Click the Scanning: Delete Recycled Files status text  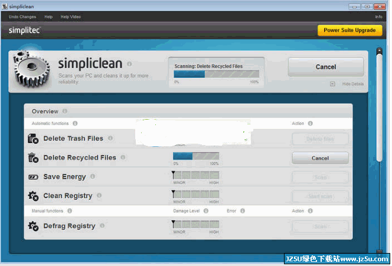pyautogui.click(x=208, y=66)
